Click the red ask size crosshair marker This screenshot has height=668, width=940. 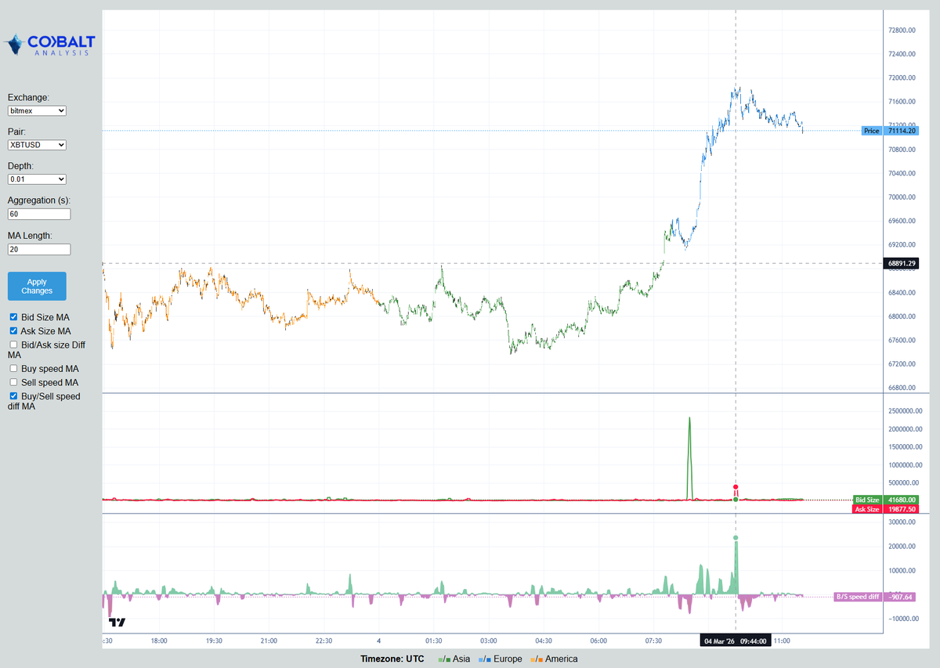click(736, 486)
